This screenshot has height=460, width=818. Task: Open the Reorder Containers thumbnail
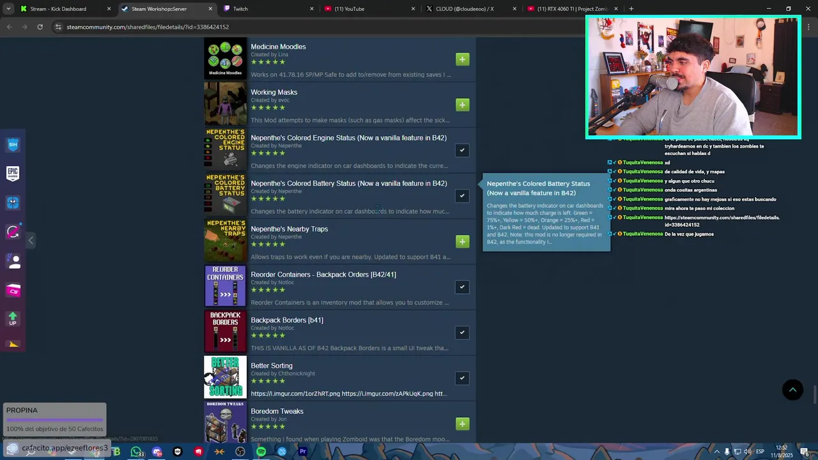point(225,286)
